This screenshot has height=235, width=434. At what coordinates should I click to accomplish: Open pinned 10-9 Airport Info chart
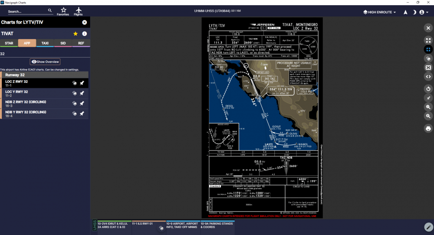(183, 227)
